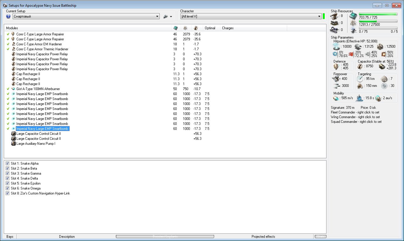Uncheck Slot 6: Snake Omega implant
404x241 pixels.
pyautogui.click(x=8, y=188)
